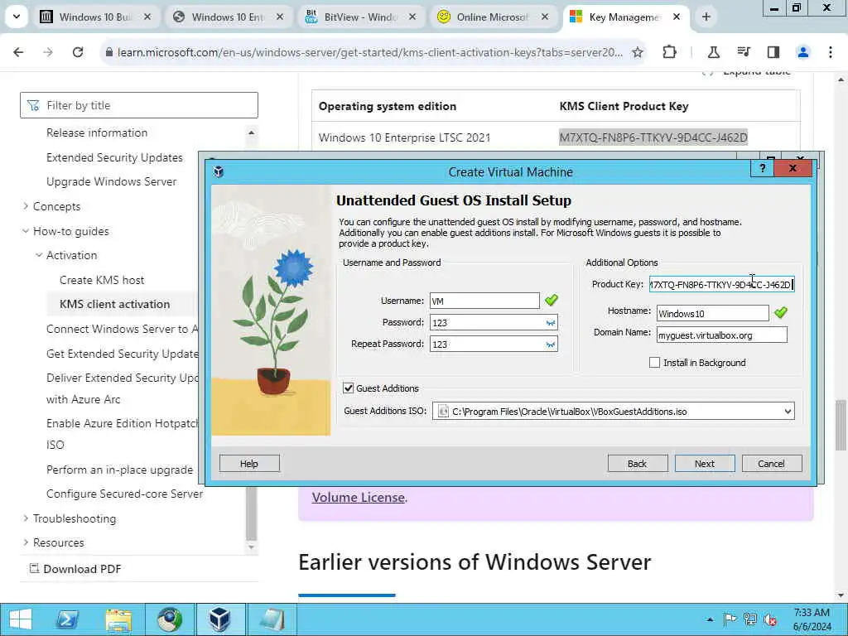This screenshot has width=848, height=636.
Task: Bookmark this page with the star icon
Action: click(638, 52)
